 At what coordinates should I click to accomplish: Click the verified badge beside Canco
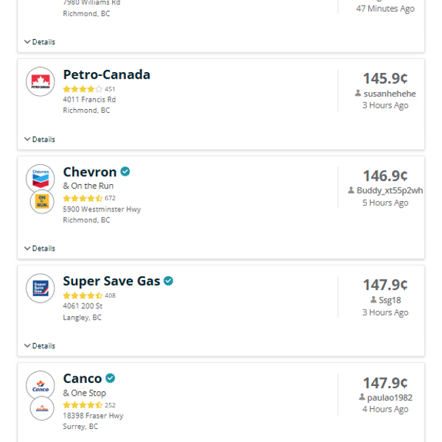[x=110, y=378]
